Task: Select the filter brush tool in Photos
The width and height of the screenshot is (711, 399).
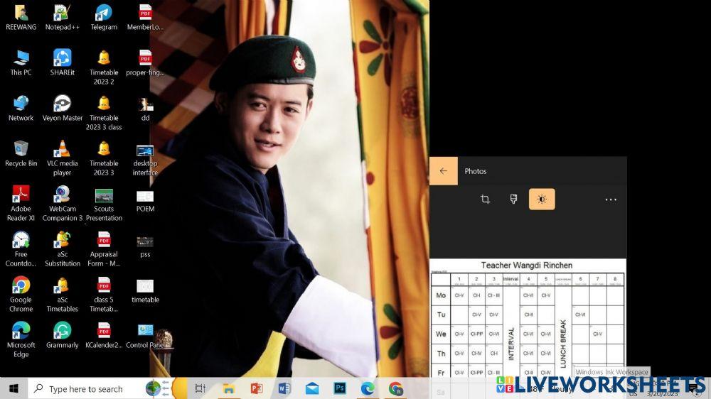Action: [x=513, y=199]
